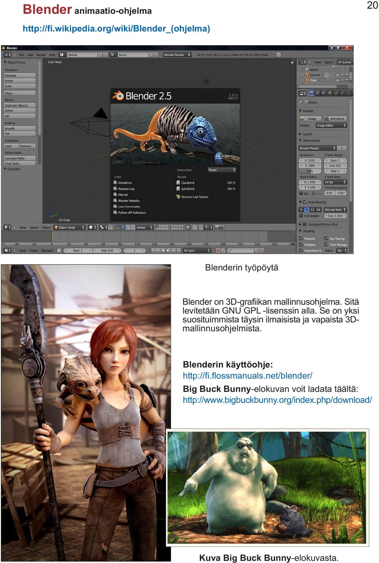Click the Resolution X: 1920 field
Viewport: 379px width, 563px height.
tap(310, 160)
